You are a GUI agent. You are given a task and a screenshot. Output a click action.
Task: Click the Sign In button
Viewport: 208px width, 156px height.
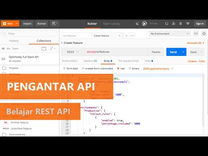[x=200, y=24]
